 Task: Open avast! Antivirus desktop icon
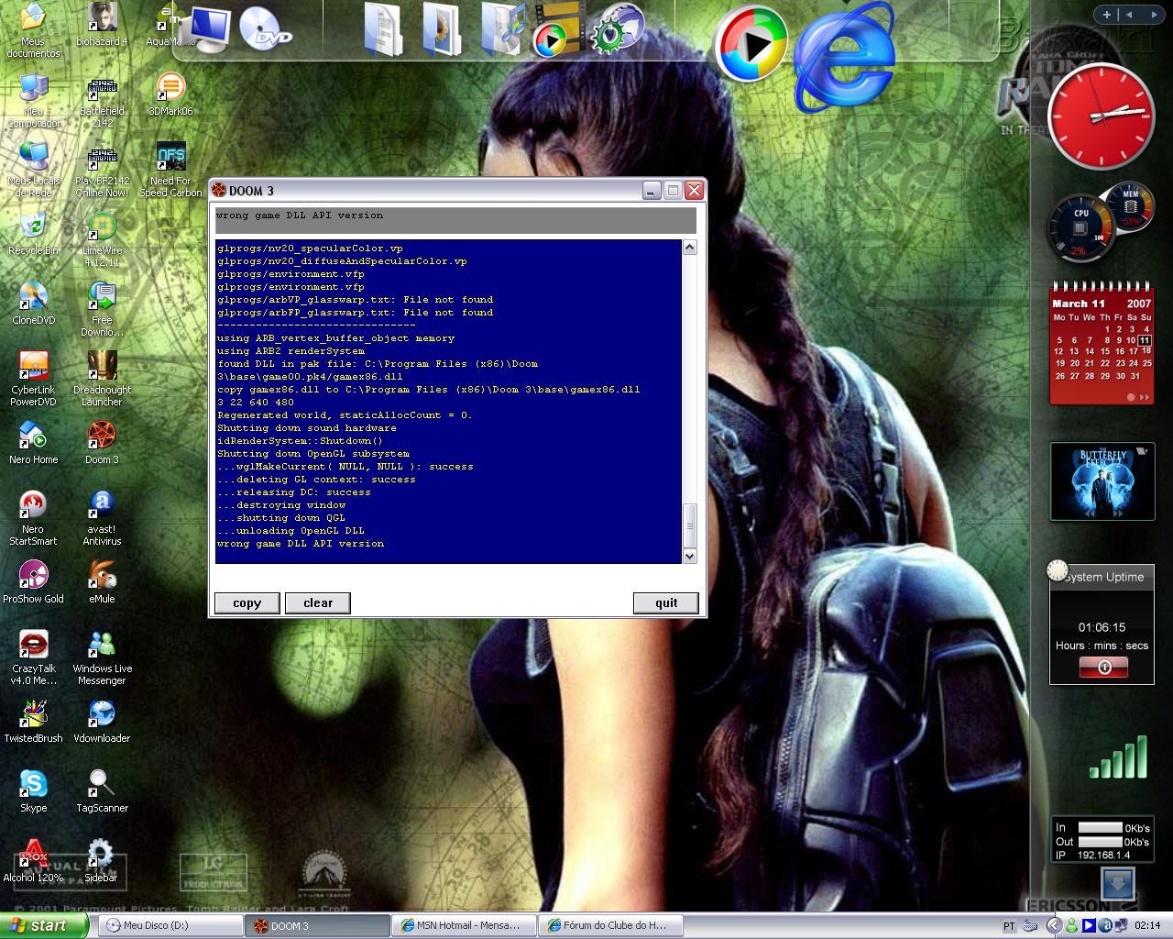(102, 517)
